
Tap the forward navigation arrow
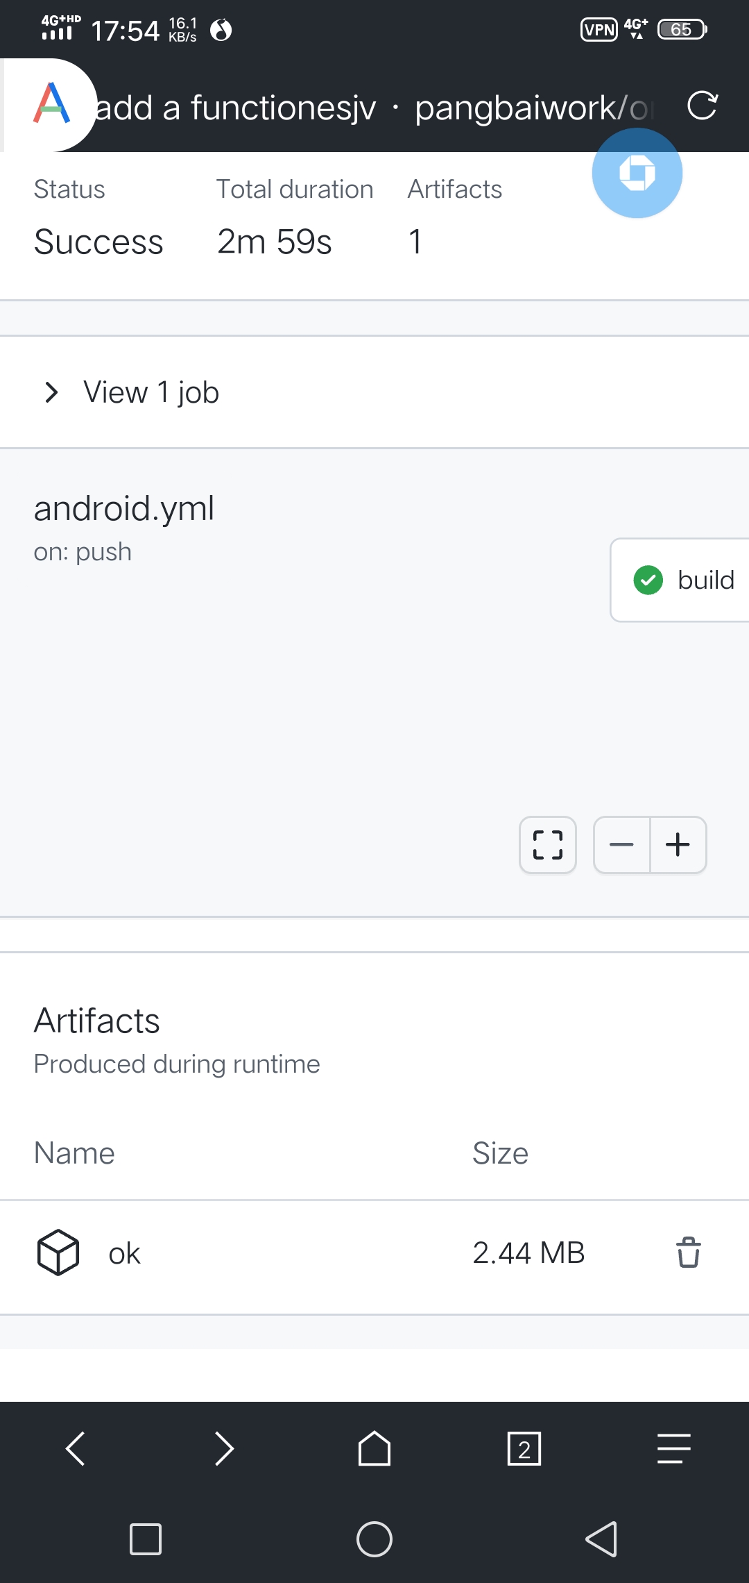point(225,1448)
